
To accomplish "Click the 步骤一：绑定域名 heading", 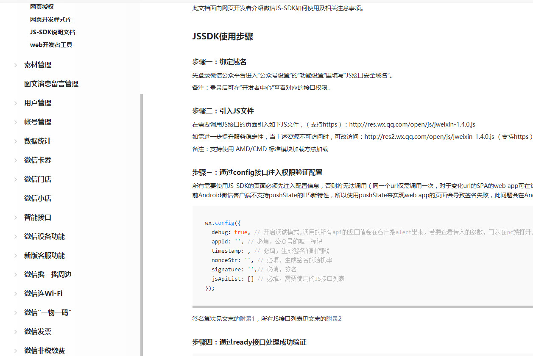I will click(x=219, y=62).
